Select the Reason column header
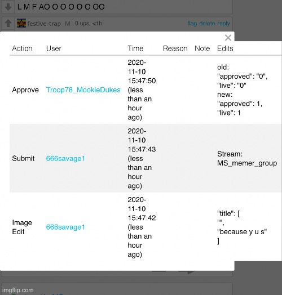This screenshot has height=295, width=282. click(x=175, y=48)
